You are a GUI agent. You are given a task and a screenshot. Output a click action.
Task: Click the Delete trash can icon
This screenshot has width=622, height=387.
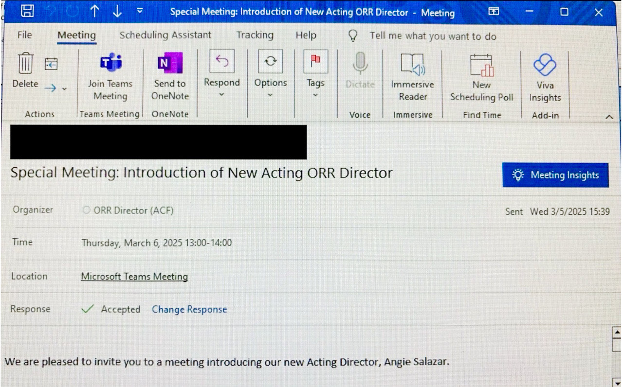[25, 64]
